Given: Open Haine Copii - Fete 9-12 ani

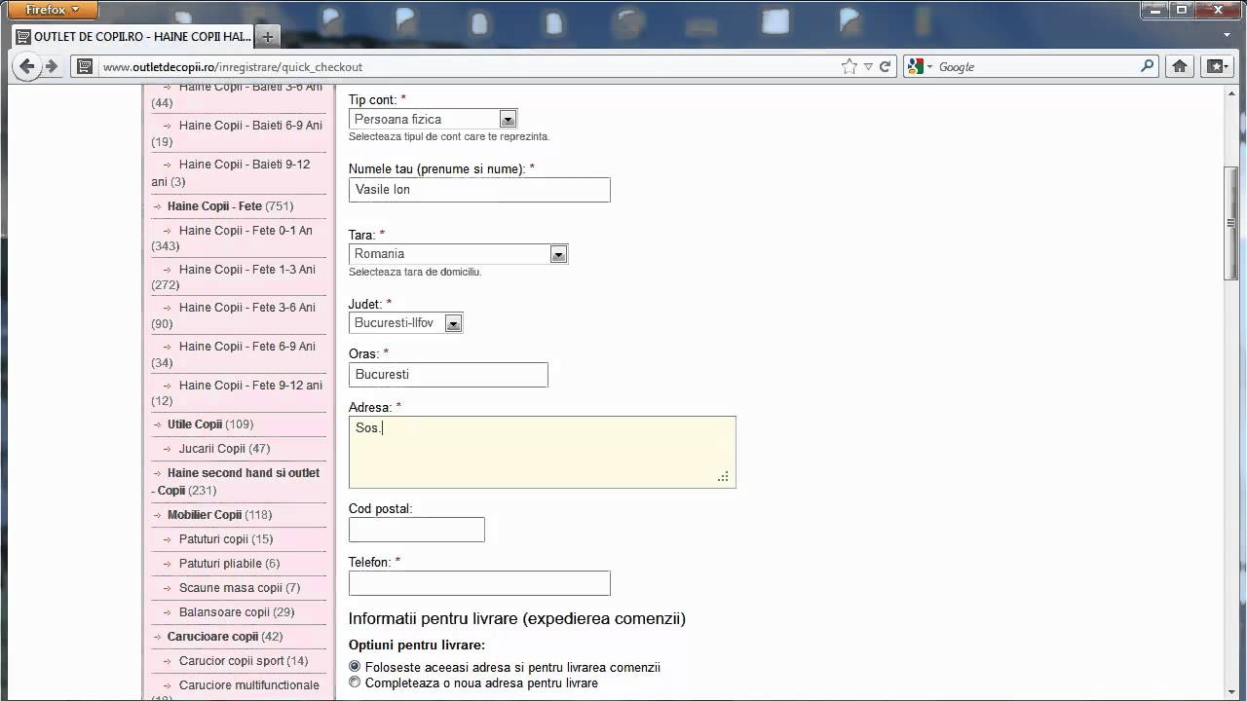Looking at the screenshot, I should [x=250, y=386].
